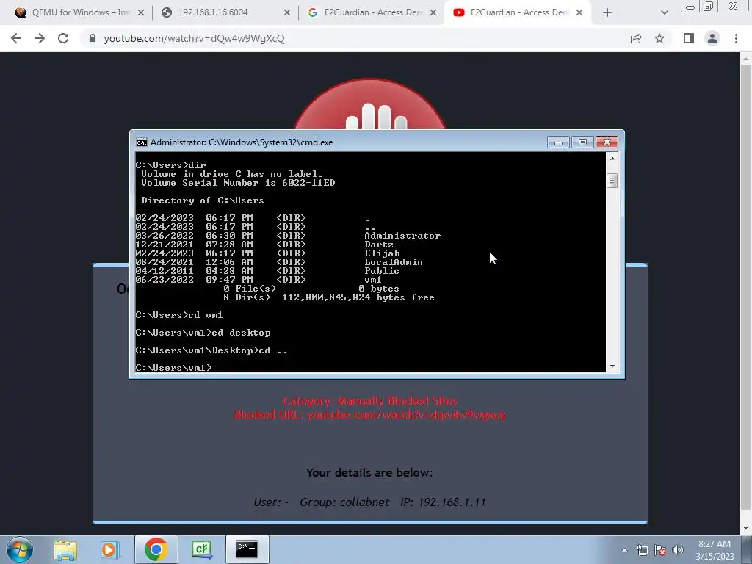Expand the tab search dropdown arrow
752x564 pixels.
pyautogui.click(x=664, y=13)
